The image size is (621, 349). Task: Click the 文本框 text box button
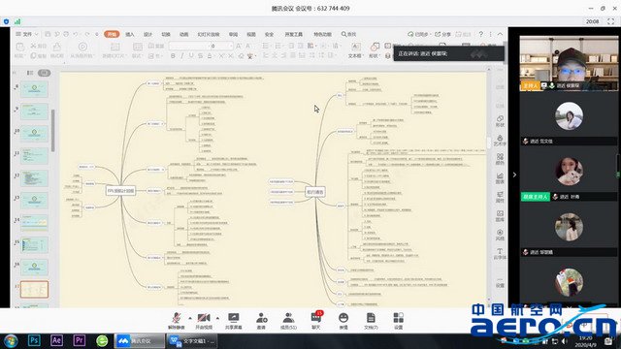pos(355,50)
